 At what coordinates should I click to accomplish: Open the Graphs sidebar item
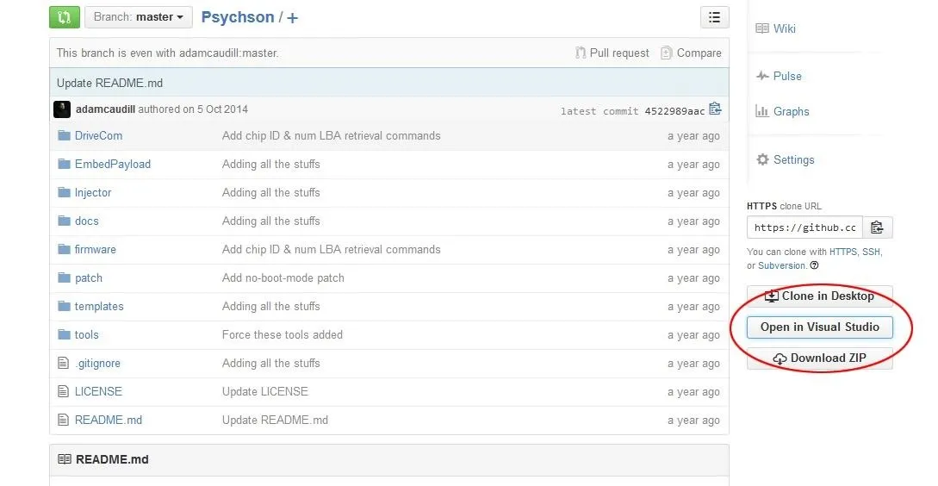(x=782, y=111)
